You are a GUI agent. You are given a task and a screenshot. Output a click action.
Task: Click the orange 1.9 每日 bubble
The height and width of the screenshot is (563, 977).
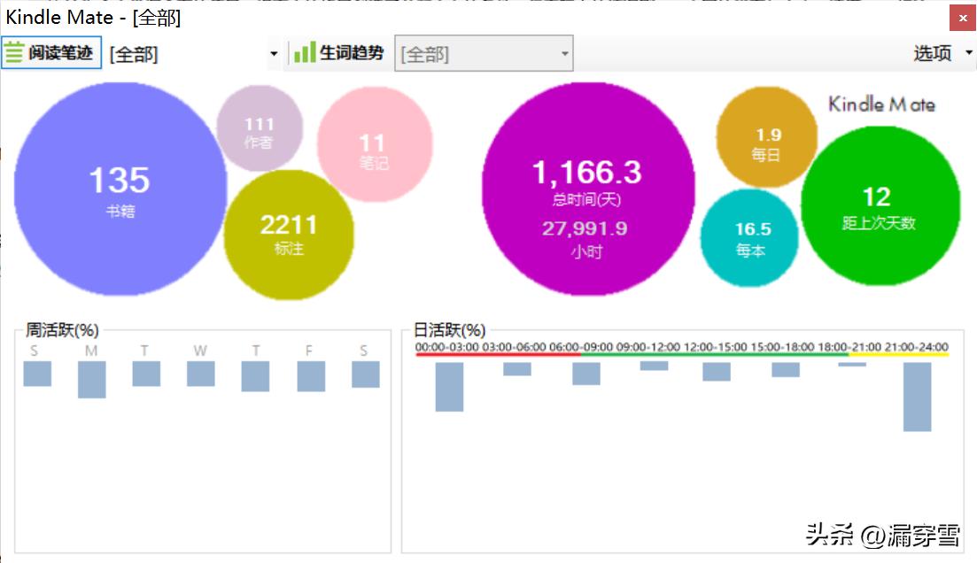[x=767, y=139]
